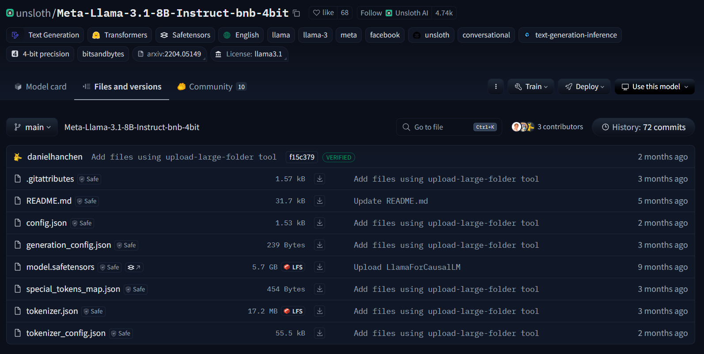Screen dimensions: 704x354
Task: Focus the Go to file search field
Action: point(449,127)
